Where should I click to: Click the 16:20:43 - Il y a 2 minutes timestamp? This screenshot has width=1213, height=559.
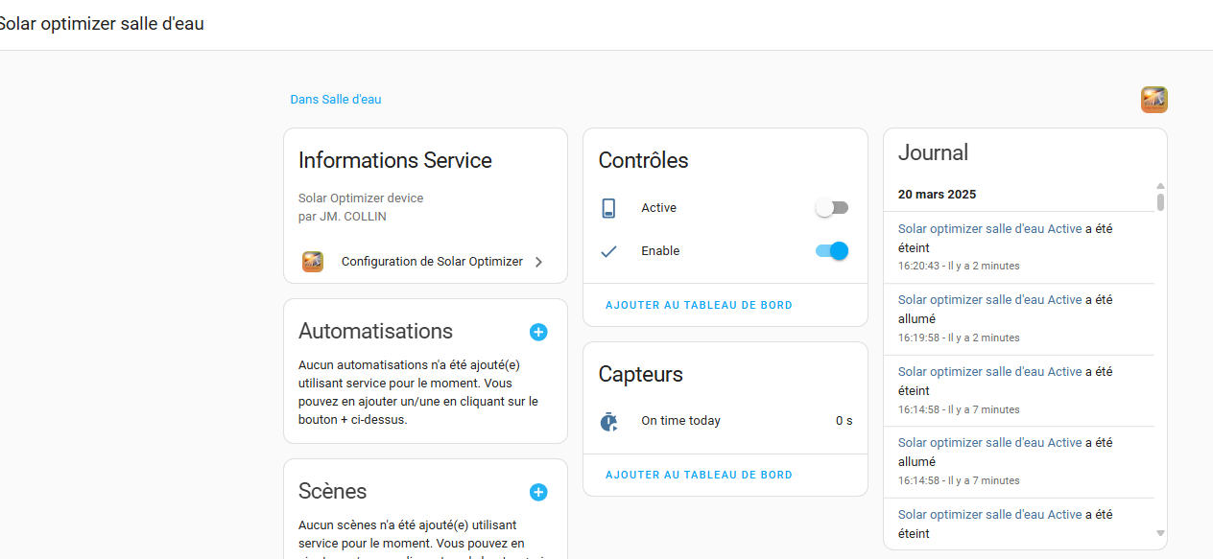[x=959, y=267]
